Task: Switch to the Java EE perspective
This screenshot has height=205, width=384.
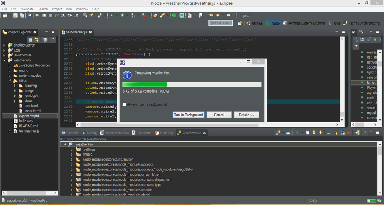Action: point(255,23)
